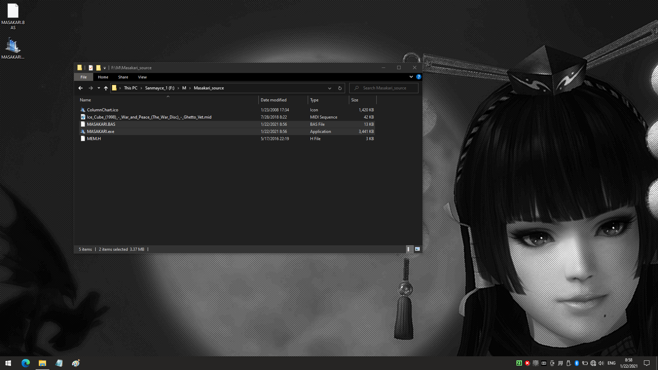The image size is (658, 370).
Task: Click the Properties quick access icon
Action: coord(91,68)
